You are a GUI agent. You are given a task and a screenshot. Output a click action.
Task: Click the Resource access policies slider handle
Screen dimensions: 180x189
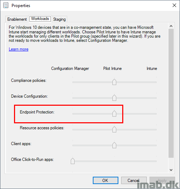tap(114, 129)
